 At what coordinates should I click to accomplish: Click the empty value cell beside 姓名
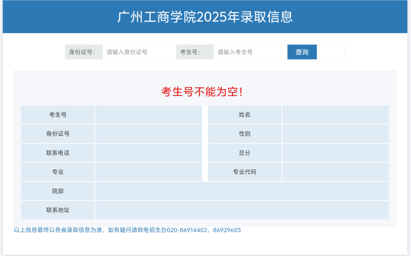[x=335, y=115]
